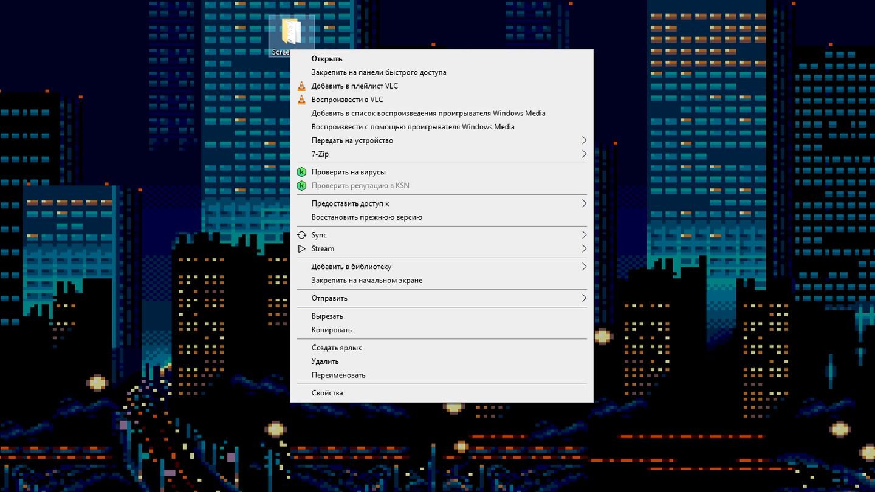Select the Screenshots folder icon on desktop
Screen dimensions: 875x492
(x=292, y=32)
